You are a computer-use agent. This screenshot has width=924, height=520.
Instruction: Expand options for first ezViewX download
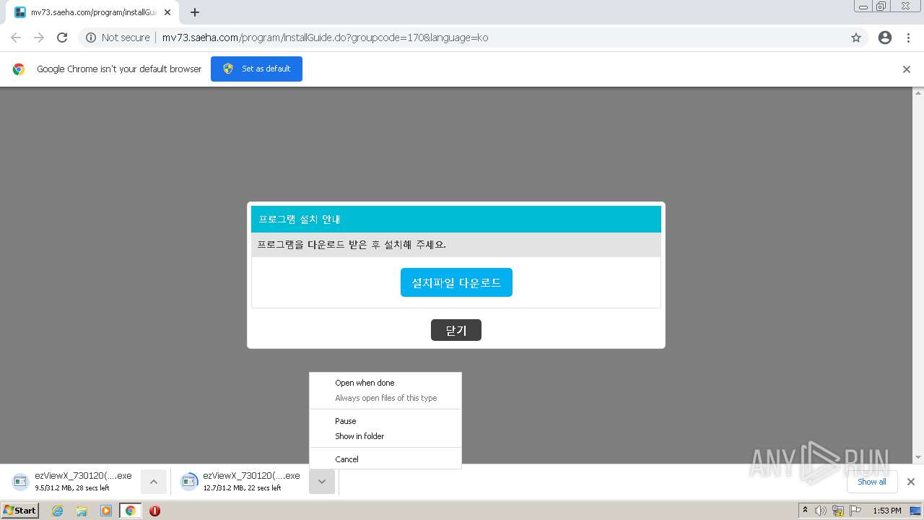(x=153, y=482)
